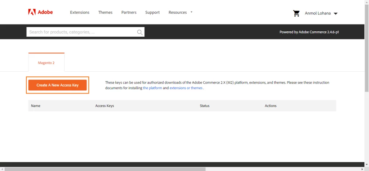Open the Support menu item
This screenshot has height=171, width=369.
click(152, 13)
